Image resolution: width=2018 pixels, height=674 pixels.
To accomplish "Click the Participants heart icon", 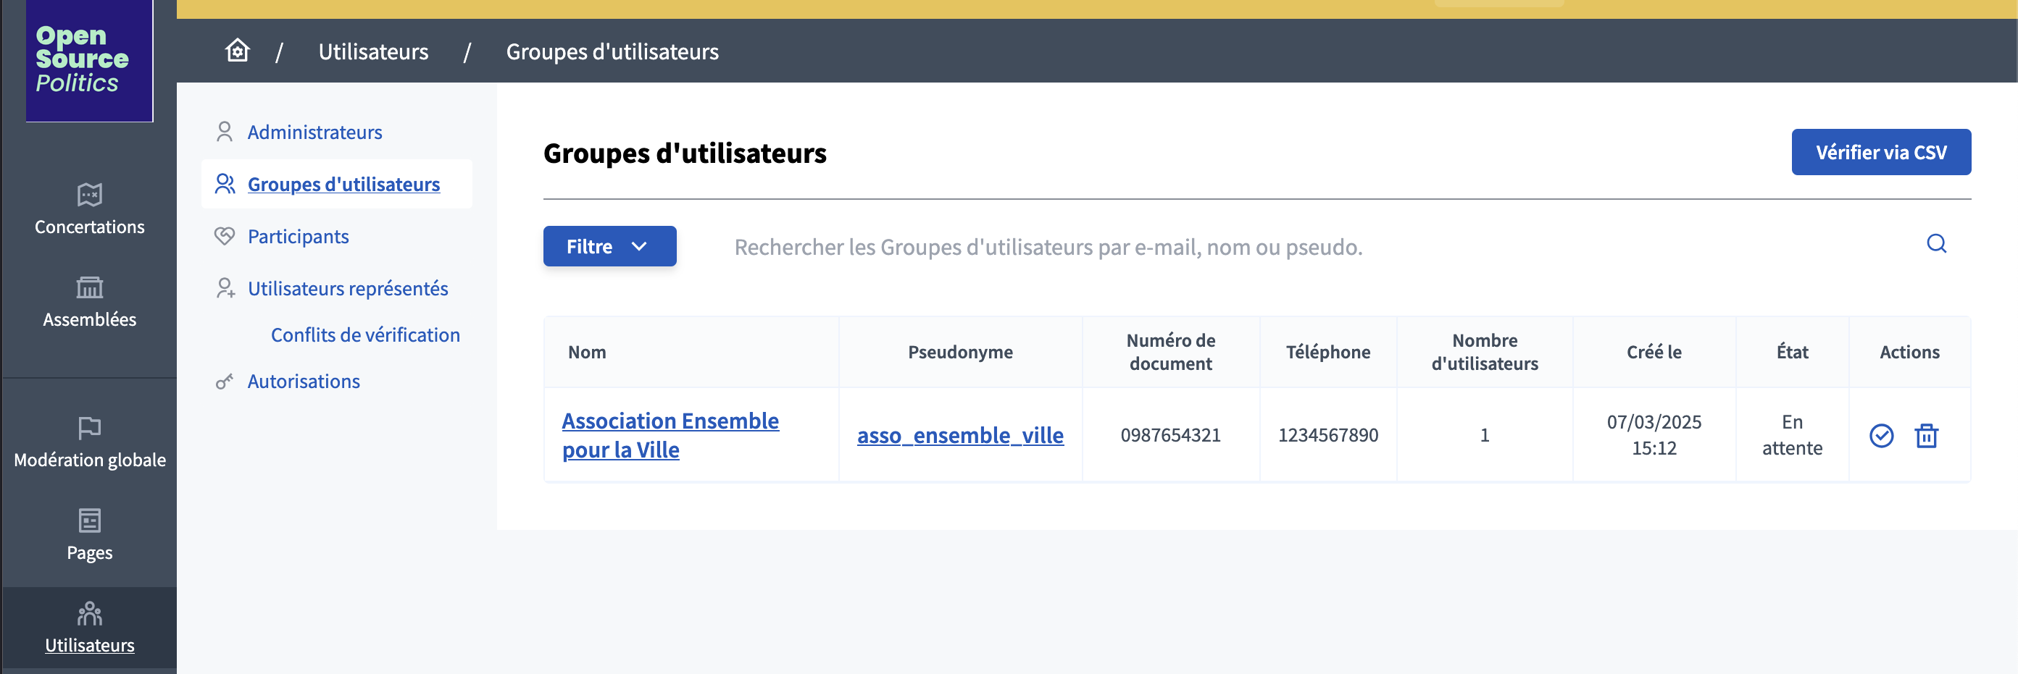I will (x=224, y=235).
